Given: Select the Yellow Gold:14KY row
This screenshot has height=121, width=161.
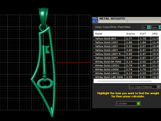Looking at the screenshot, I should tap(126, 46).
